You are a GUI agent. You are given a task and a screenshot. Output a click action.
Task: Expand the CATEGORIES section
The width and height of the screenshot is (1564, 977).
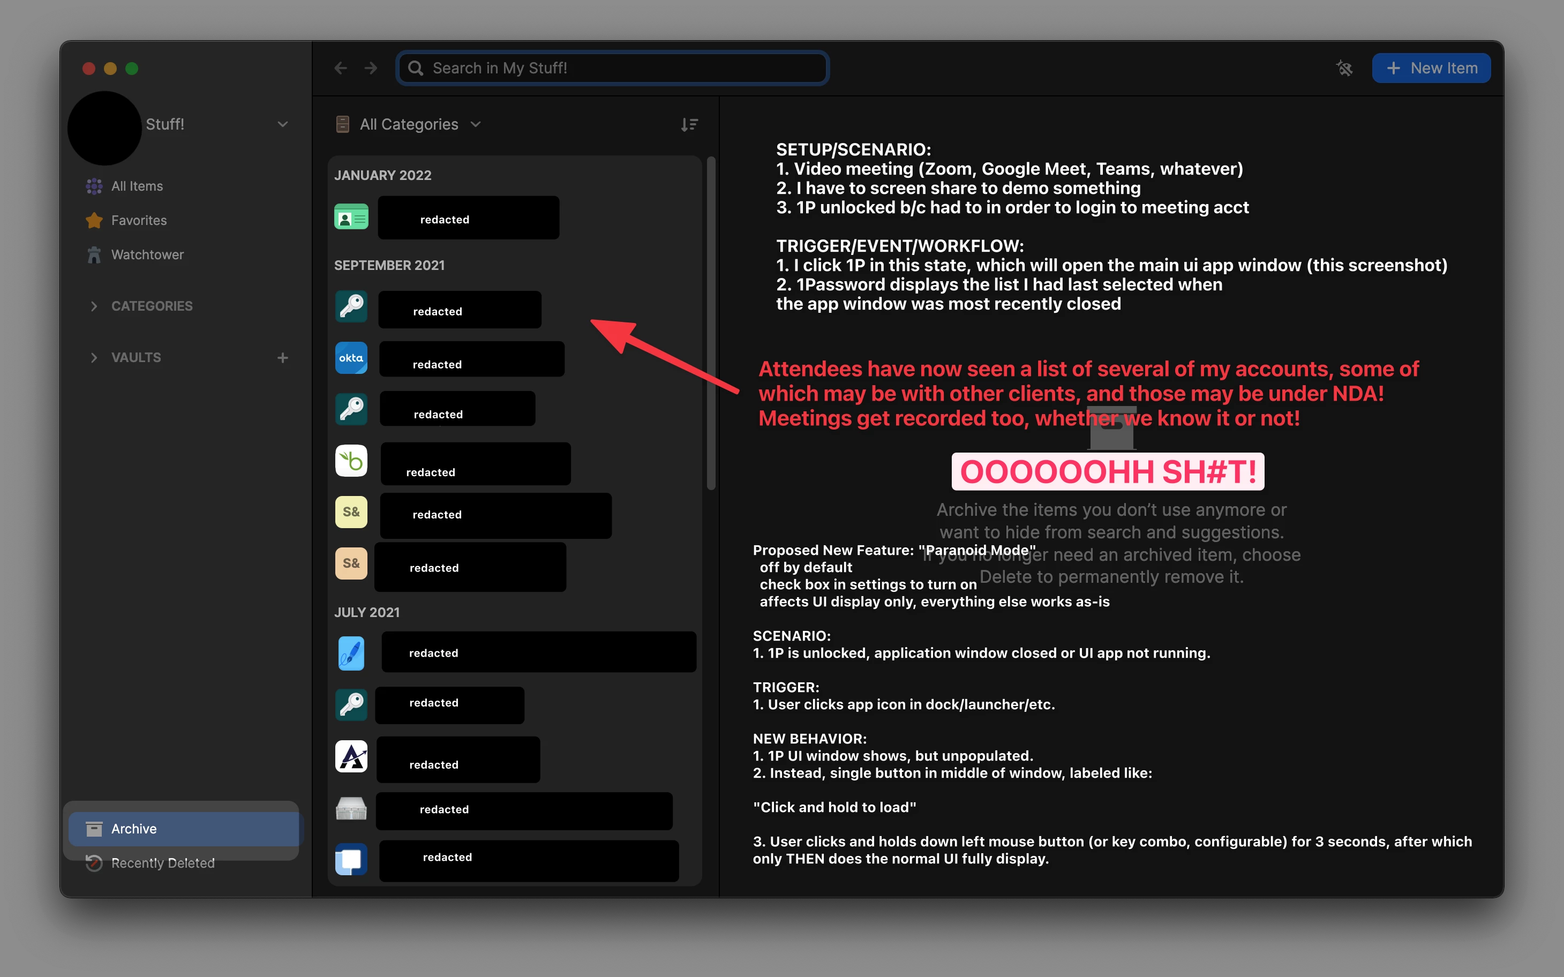(x=94, y=306)
